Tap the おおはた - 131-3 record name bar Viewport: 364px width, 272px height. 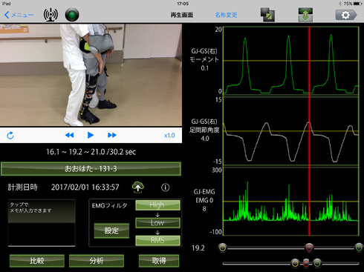91,169
